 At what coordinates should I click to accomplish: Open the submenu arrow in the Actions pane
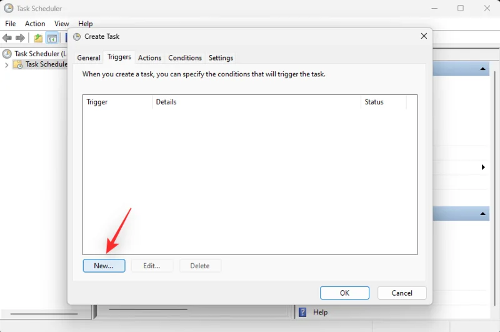[x=483, y=167]
